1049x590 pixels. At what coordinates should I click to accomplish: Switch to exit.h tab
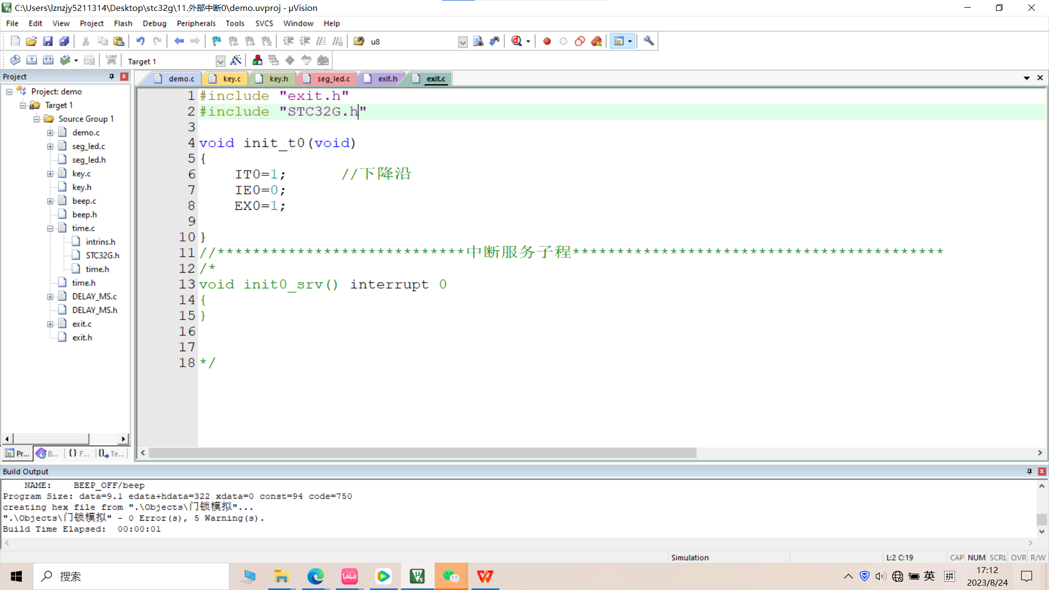click(381, 79)
